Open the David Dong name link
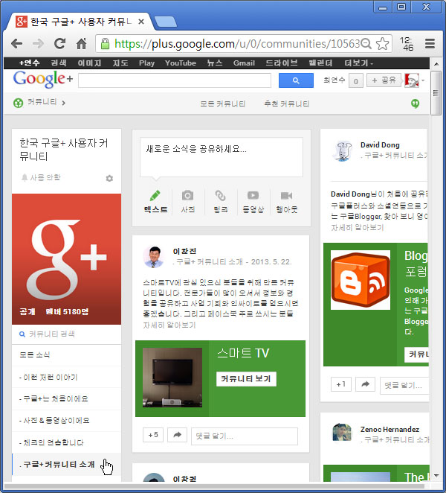This screenshot has height=493, width=446. pyautogui.click(x=380, y=145)
